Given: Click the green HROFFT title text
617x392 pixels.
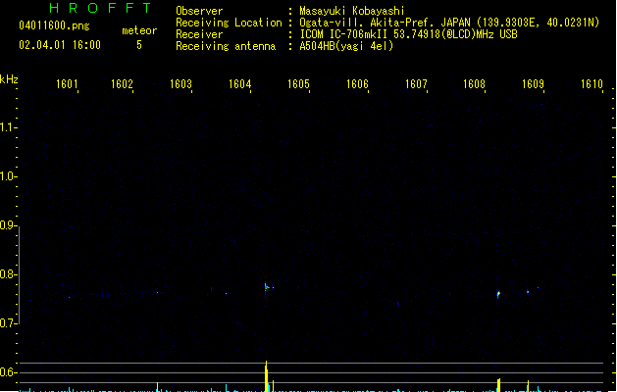Looking at the screenshot, I should point(100,8).
